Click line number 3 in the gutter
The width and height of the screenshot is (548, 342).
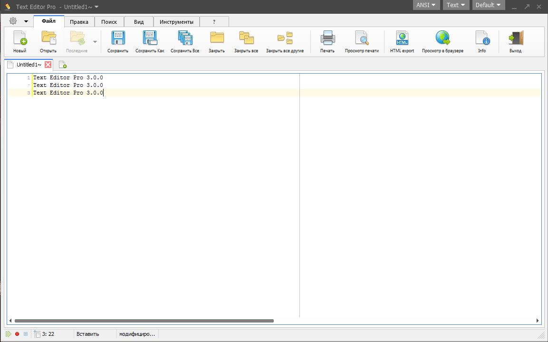29,93
